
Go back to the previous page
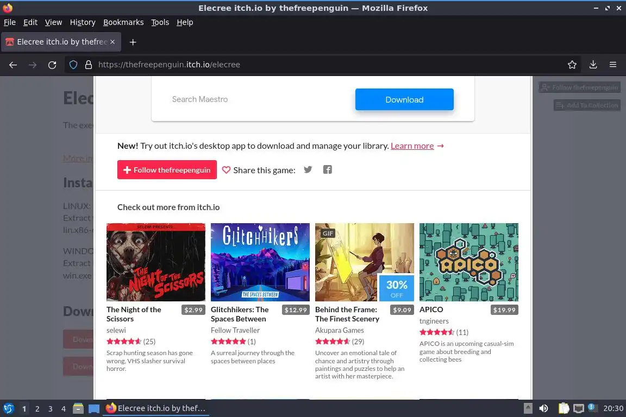(13, 65)
